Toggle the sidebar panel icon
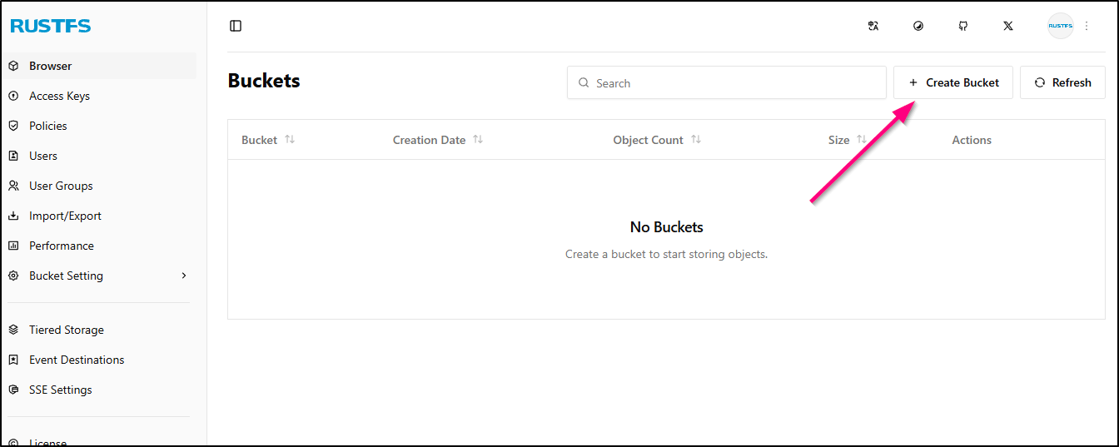1119x447 pixels. [x=236, y=26]
